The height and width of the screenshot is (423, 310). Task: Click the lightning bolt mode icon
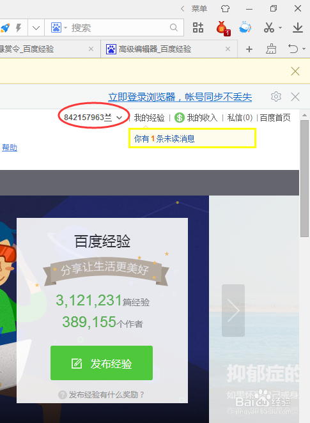pyautogui.click(x=19, y=27)
